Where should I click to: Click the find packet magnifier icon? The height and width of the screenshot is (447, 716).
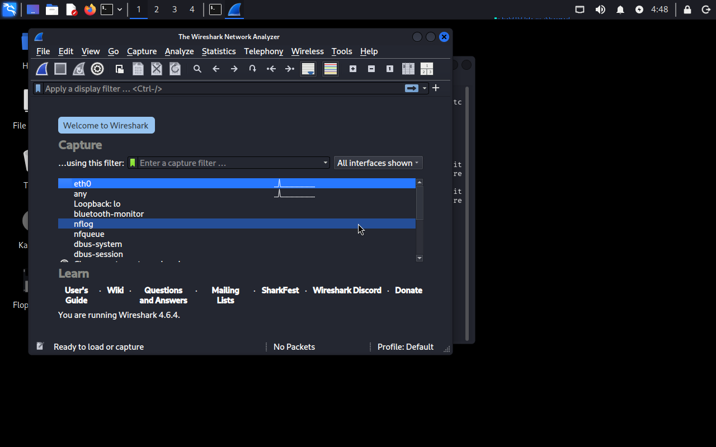(x=197, y=69)
